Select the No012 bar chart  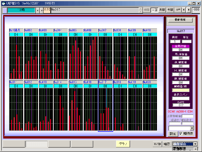point(31,110)
